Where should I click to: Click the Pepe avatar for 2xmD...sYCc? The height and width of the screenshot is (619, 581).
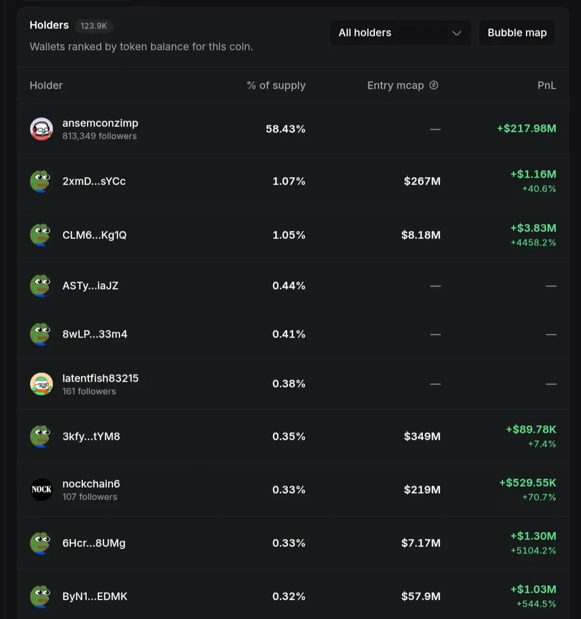41,181
